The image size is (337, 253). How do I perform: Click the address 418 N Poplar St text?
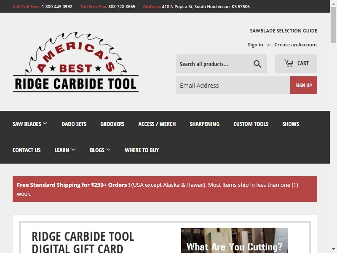point(206,6)
